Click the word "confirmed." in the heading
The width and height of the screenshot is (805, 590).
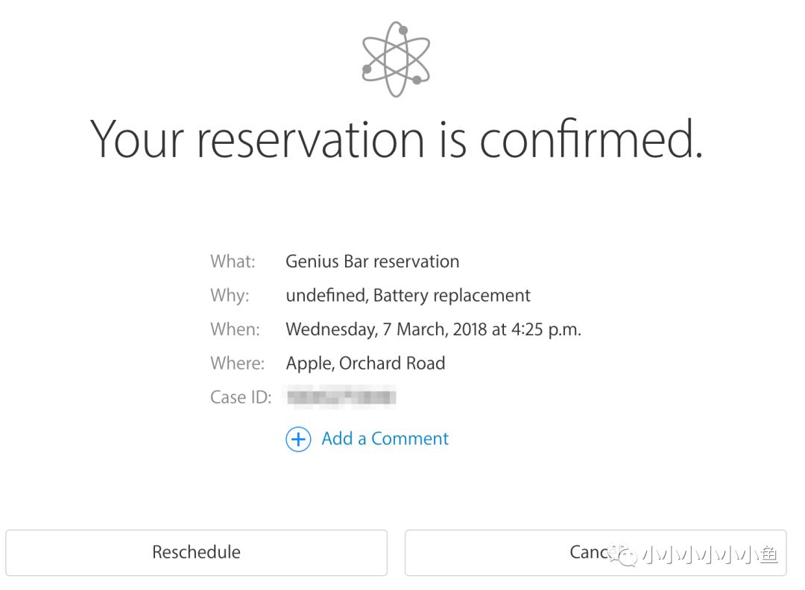pos(590,139)
